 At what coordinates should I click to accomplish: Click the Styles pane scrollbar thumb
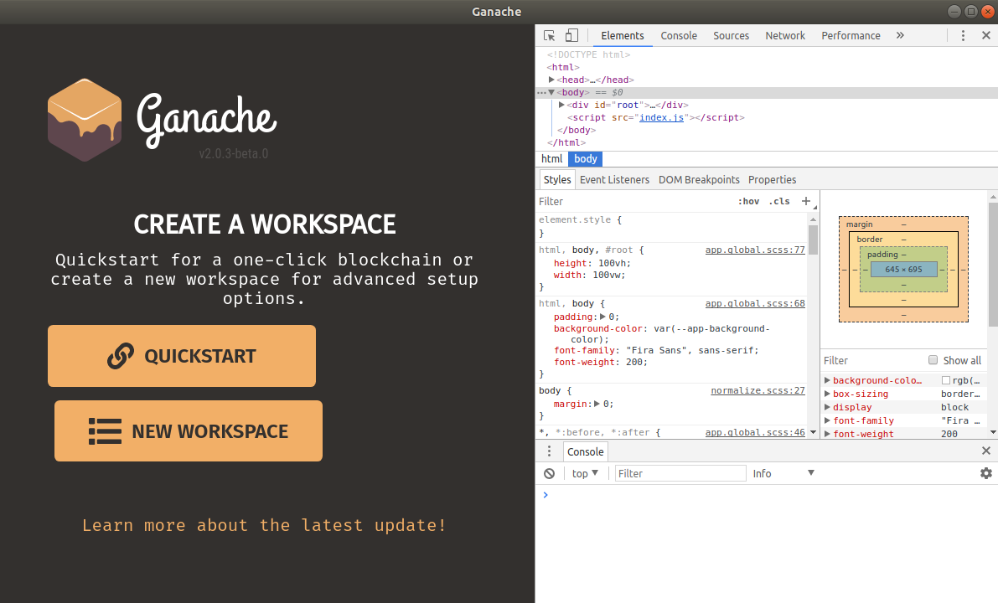tap(813, 240)
